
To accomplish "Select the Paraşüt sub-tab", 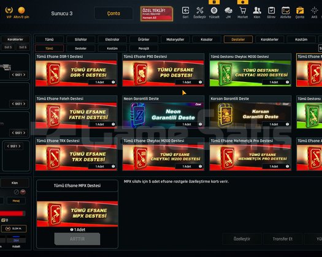I will click(144, 48).
